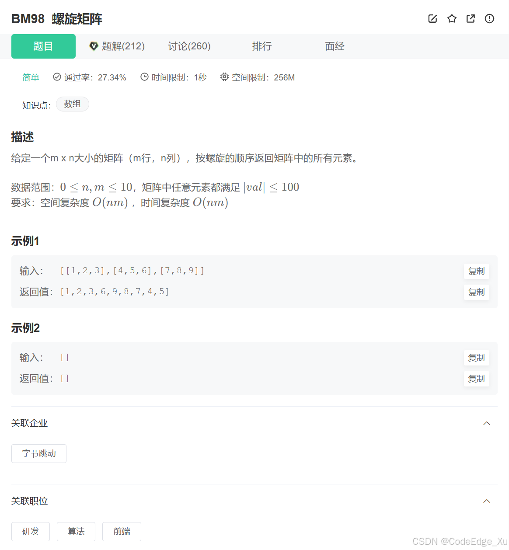Click the memory icon before space limit

(x=224, y=77)
